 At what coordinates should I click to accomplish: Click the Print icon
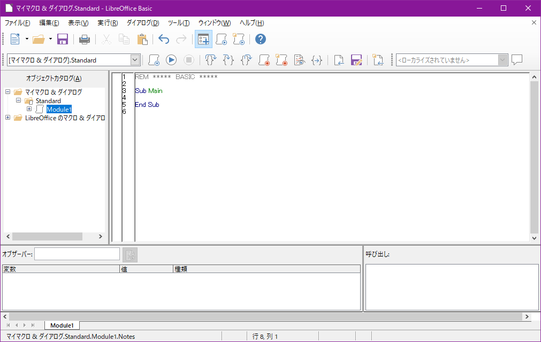click(x=85, y=39)
